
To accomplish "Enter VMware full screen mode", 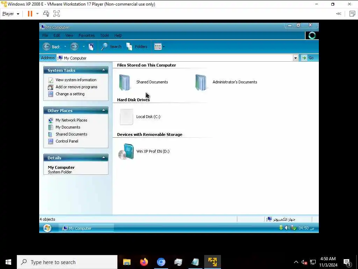I will (x=57, y=14).
